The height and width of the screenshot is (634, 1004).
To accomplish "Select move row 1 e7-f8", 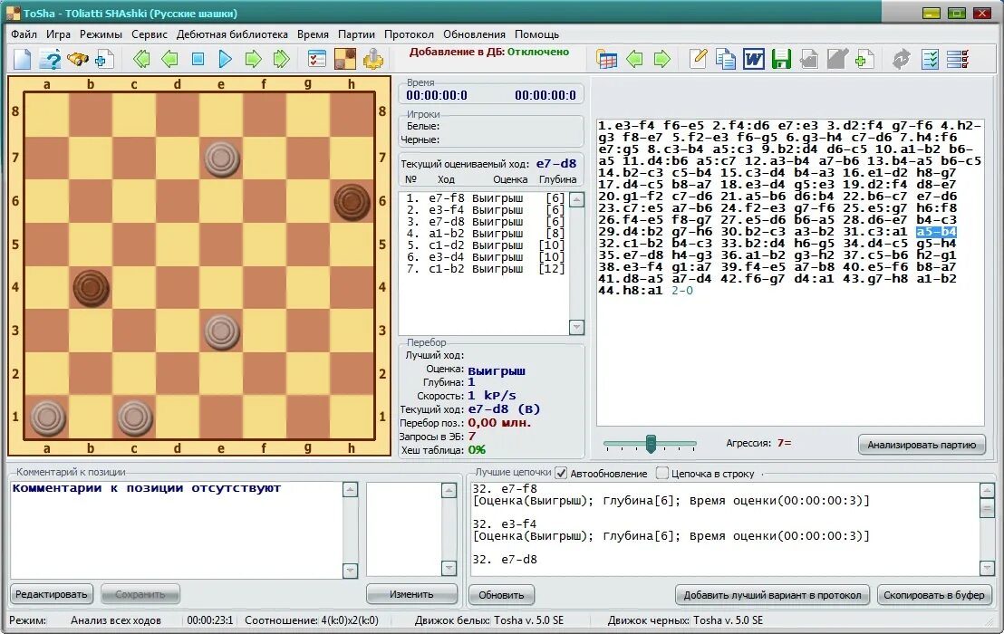I will pyautogui.click(x=486, y=198).
